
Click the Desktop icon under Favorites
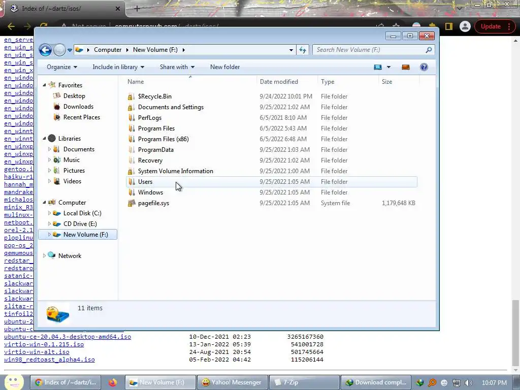click(57, 96)
